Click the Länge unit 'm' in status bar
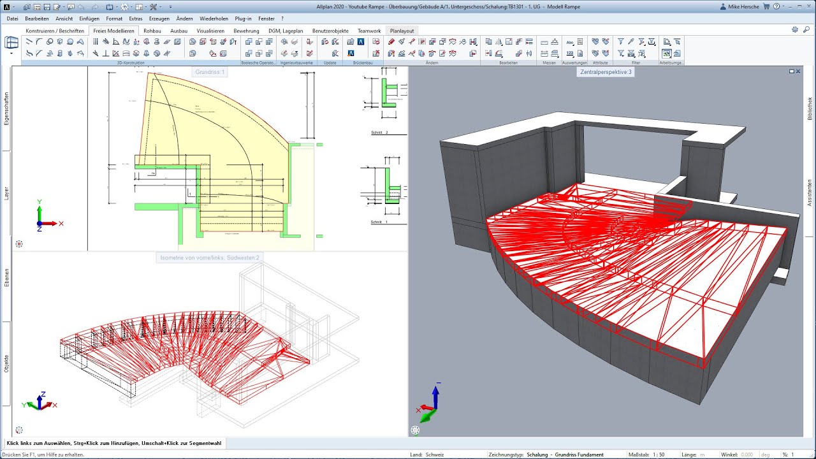The image size is (816, 459). (x=702, y=455)
